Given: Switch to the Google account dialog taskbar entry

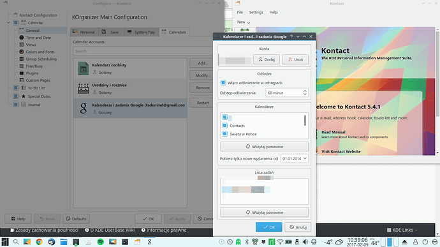Looking at the screenshot, I should click(150, 242).
